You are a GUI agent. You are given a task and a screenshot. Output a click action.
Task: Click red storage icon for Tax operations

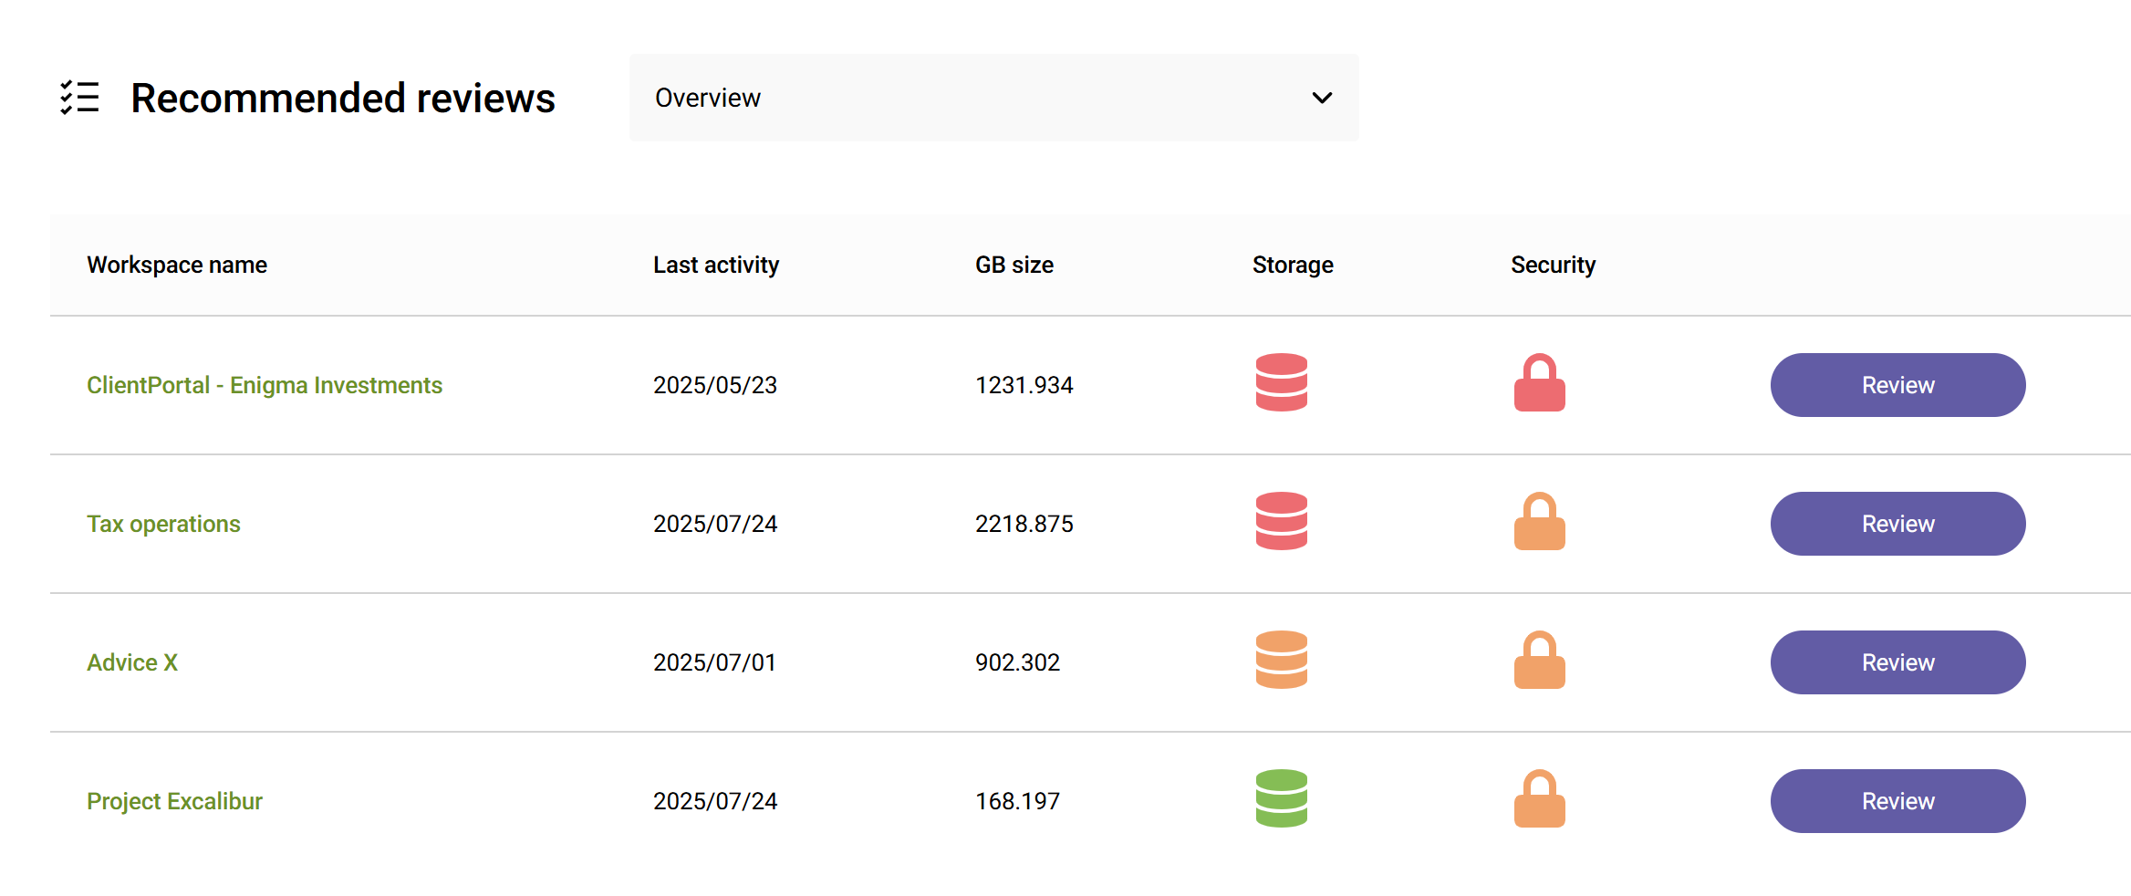click(1282, 522)
